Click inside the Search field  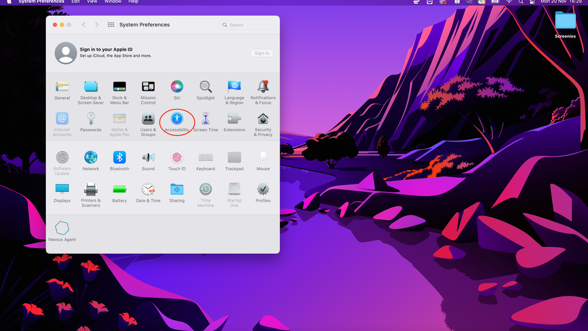click(x=247, y=25)
